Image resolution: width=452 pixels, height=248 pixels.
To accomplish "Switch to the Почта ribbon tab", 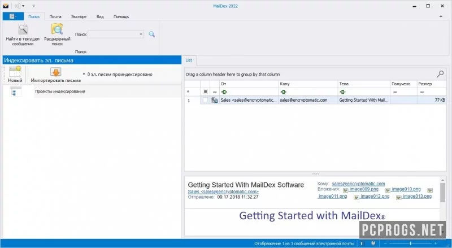I will click(55, 16).
